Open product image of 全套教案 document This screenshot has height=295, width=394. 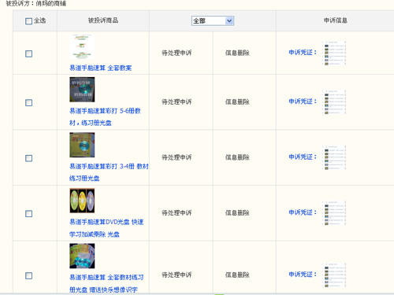tap(82, 46)
